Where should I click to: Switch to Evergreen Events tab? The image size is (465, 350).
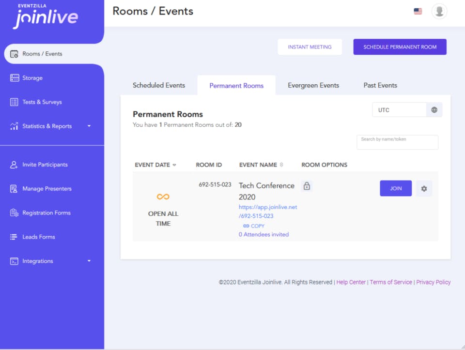313,85
